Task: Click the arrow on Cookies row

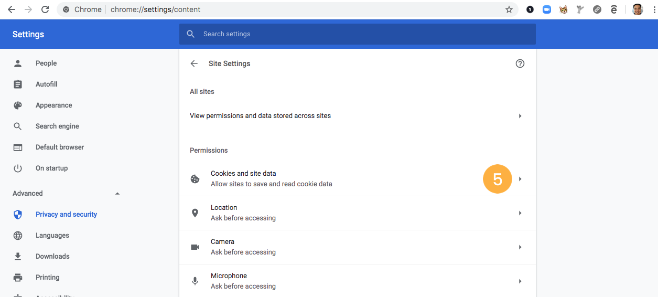Action: (520, 179)
